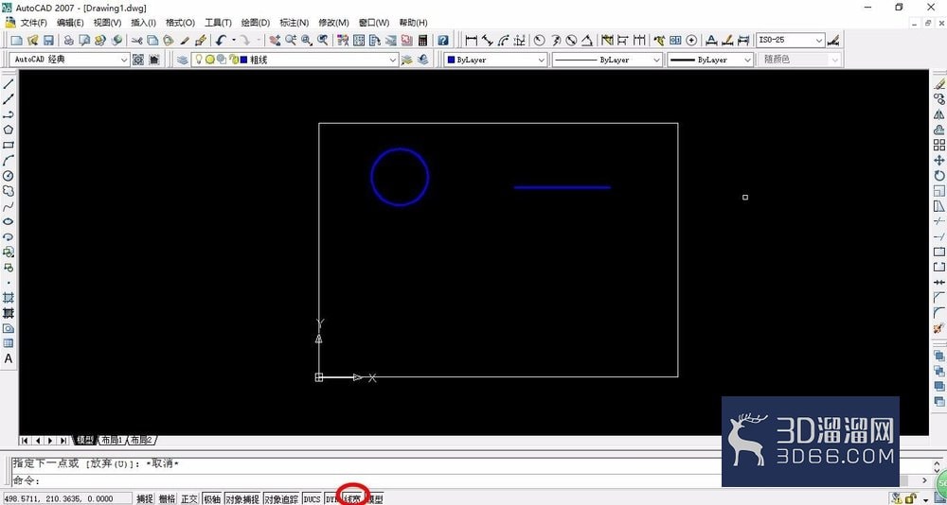Select the Line draw tool
Image resolution: width=947 pixels, height=505 pixels.
[x=9, y=84]
